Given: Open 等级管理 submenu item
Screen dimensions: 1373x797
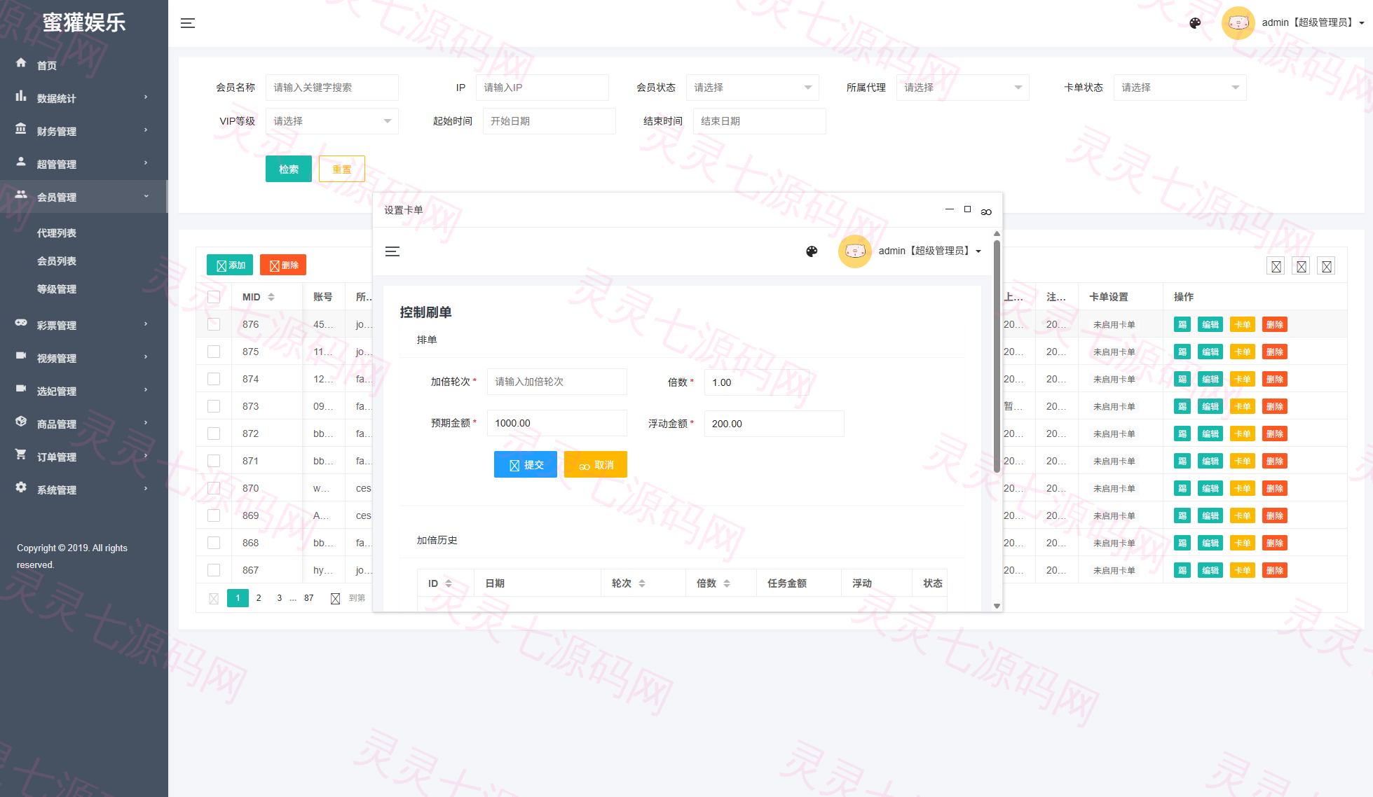Looking at the screenshot, I should (57, 289).
